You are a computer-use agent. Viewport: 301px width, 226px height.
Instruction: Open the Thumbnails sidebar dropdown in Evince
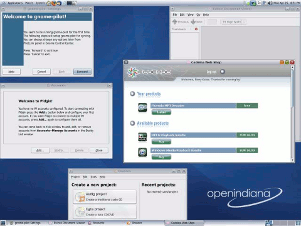181,29
